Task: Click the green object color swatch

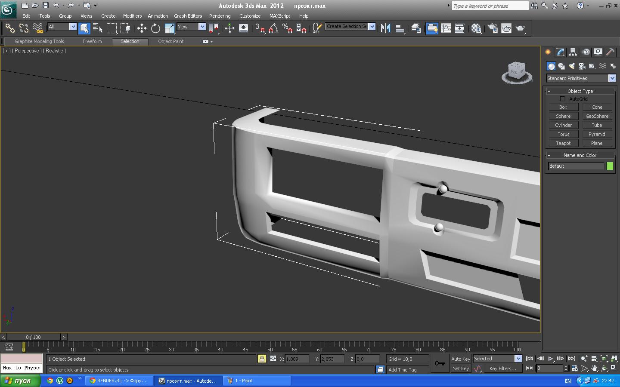Action: pyautogui.click(x=610, y=166)
